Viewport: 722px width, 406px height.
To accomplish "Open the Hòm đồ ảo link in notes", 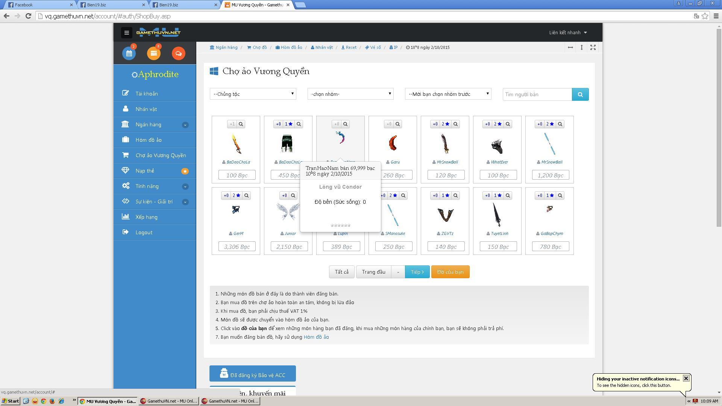I will tap(316, 337).
